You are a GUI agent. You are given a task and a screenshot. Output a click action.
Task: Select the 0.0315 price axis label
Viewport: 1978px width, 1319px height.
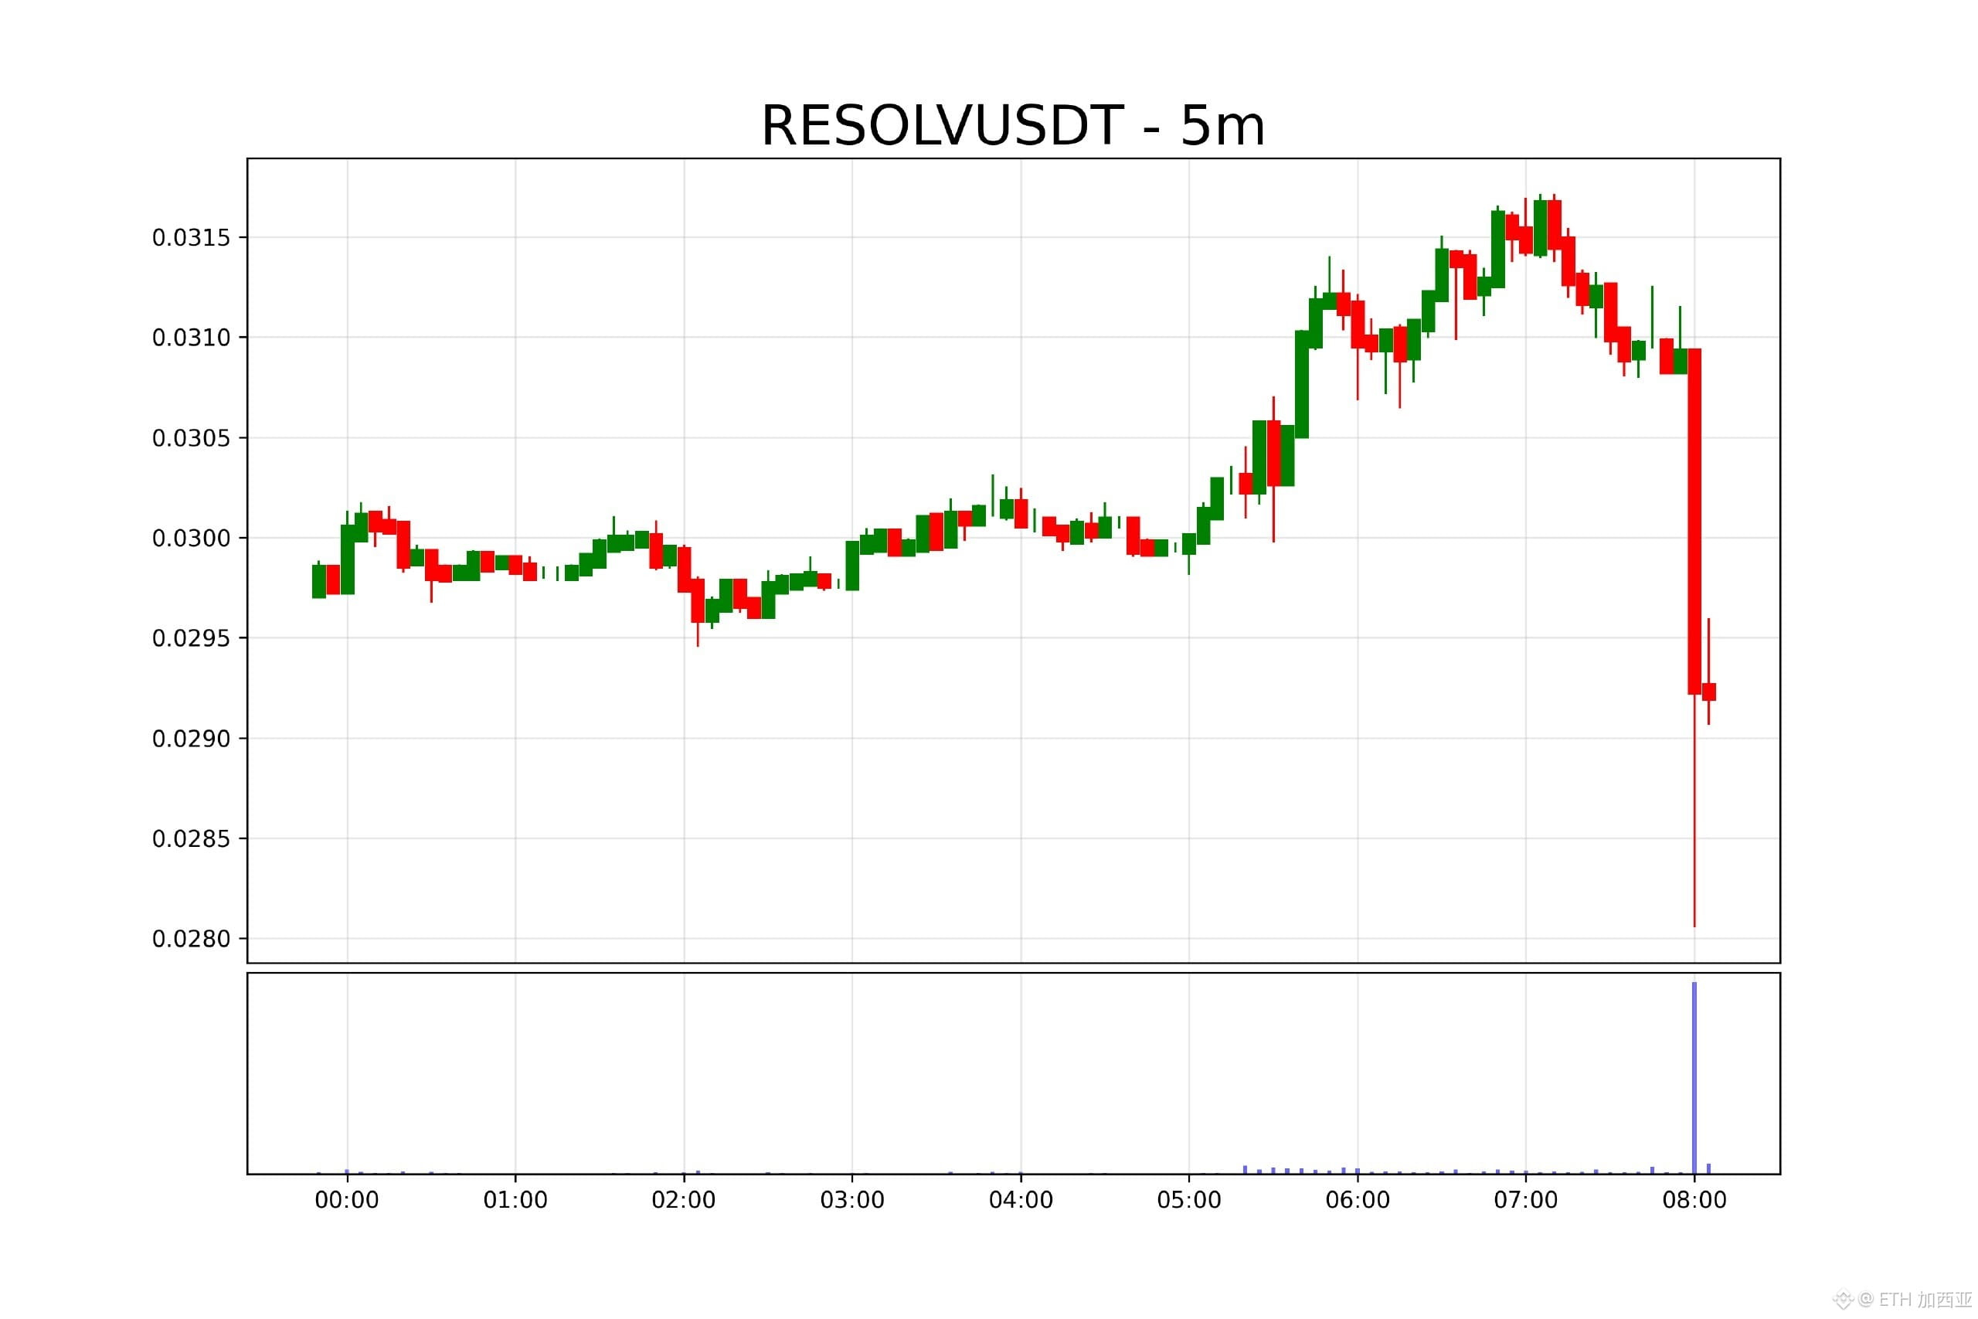pos(191,238)
